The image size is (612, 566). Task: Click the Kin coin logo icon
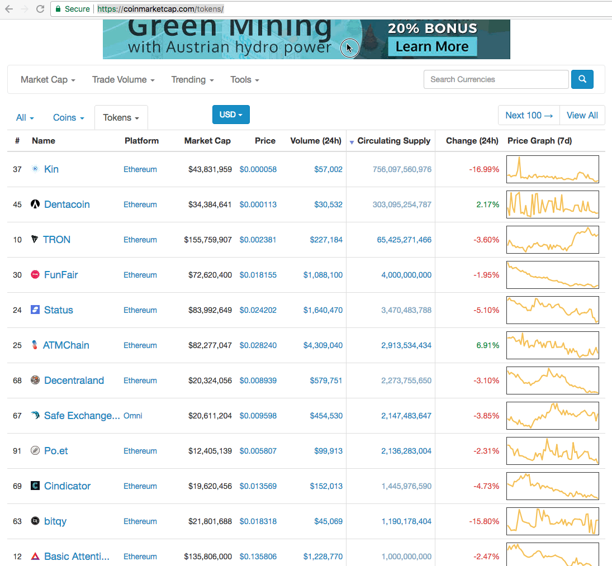click(35, 169)
